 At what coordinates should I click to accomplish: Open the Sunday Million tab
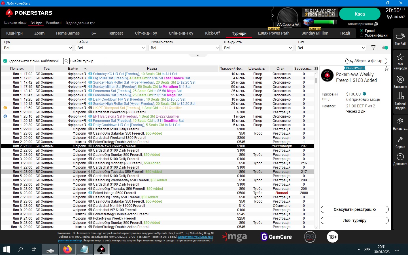[315, 33]
